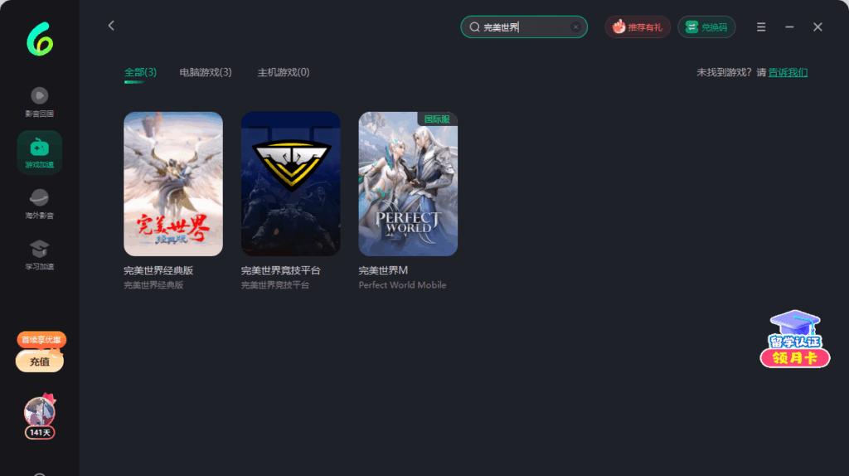Click the 国际服 tag on 完美世界M
The image size is (849, 476).
coord(438,119)
